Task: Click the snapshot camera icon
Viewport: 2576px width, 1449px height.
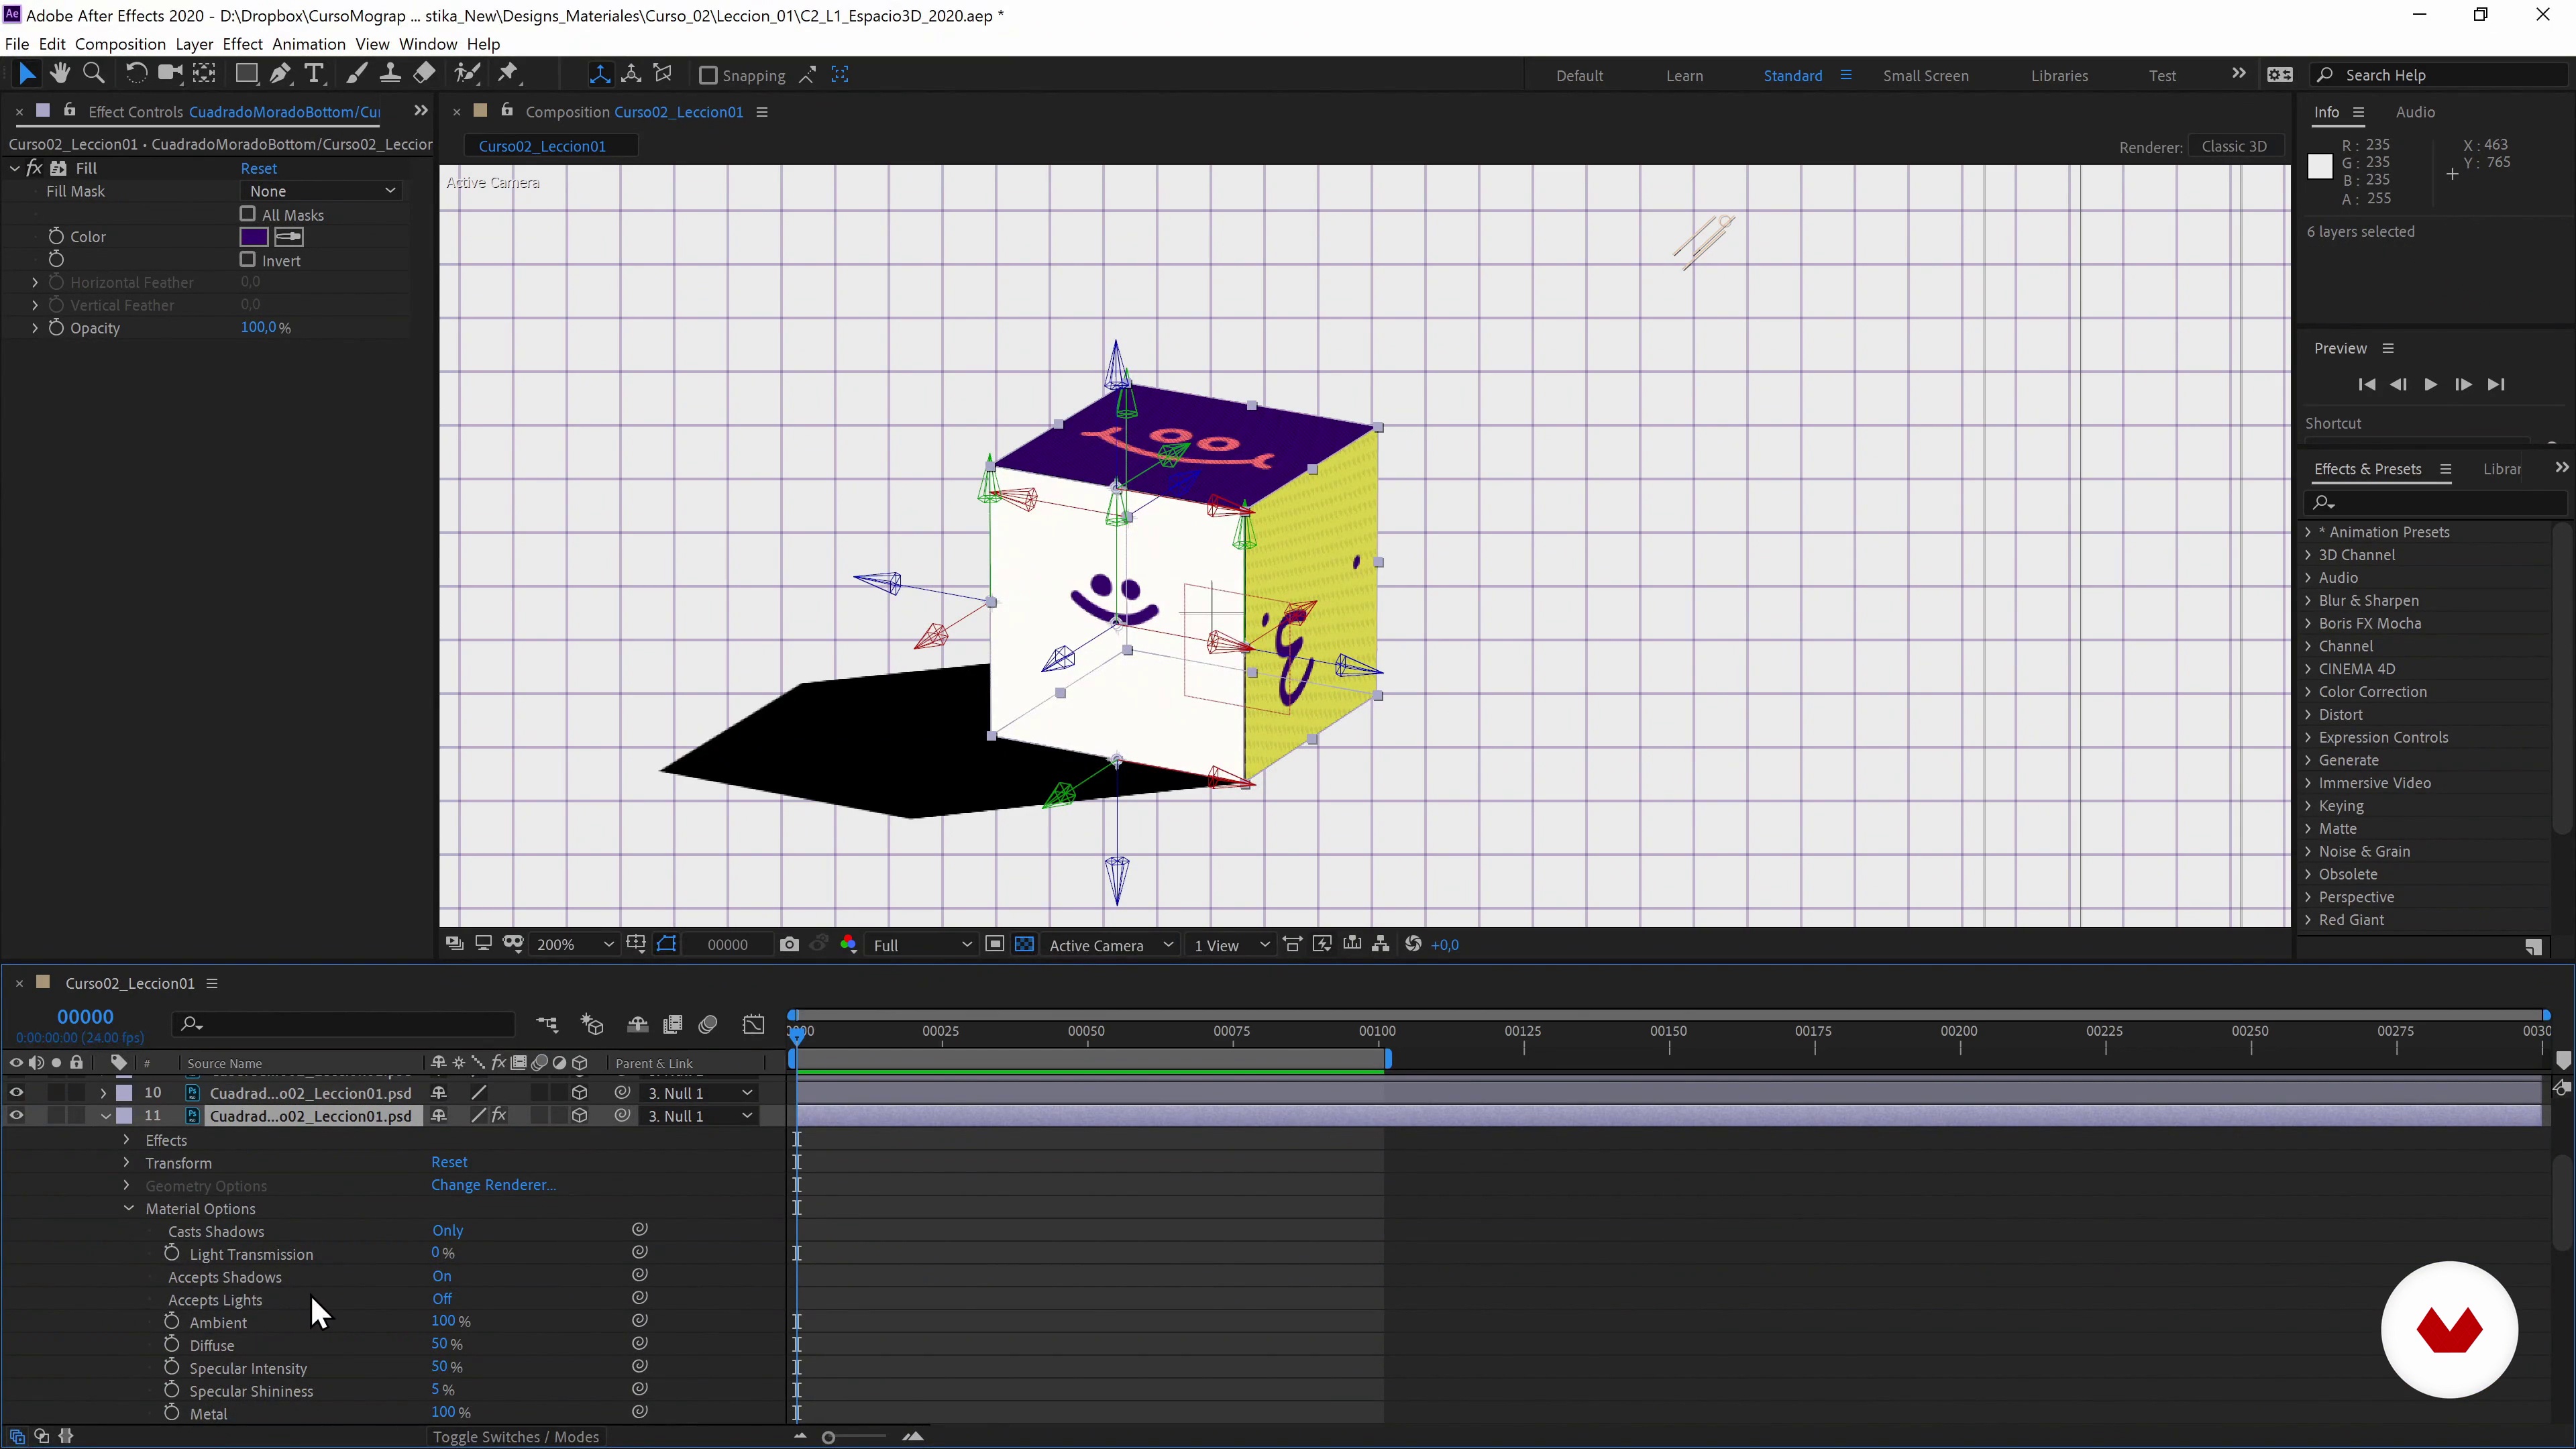Action: [789, 945]
